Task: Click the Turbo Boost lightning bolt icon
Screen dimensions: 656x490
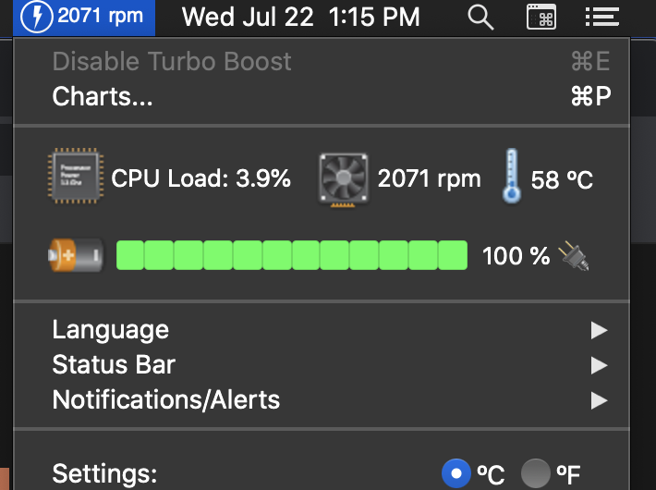Action: coord(37,17)
